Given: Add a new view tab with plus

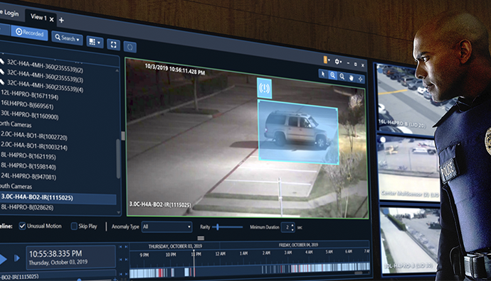Looking at the screenshot, I should pyautogui.click(x=61, y=21).
